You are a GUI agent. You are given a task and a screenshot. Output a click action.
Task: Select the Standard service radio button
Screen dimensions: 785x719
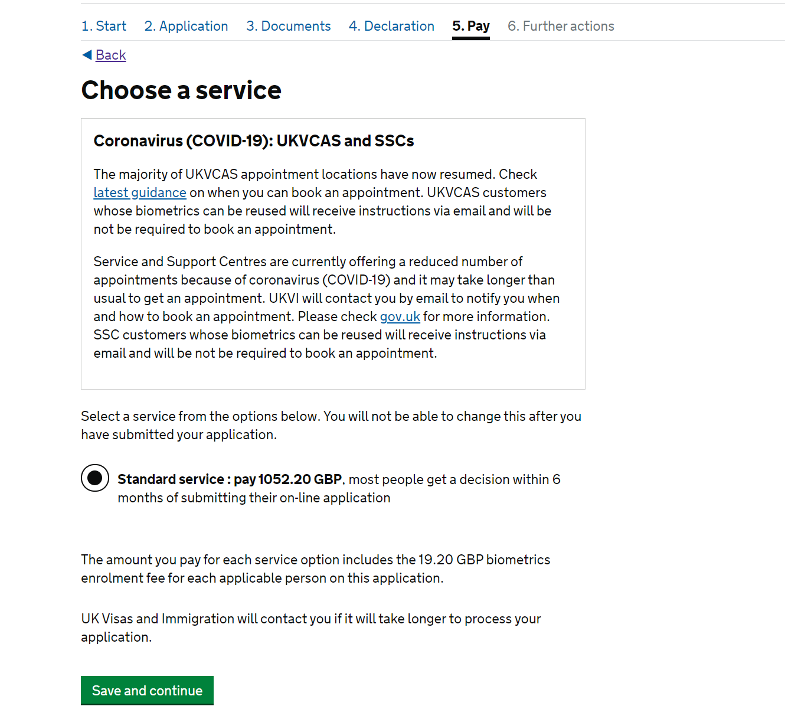point(95,478)
